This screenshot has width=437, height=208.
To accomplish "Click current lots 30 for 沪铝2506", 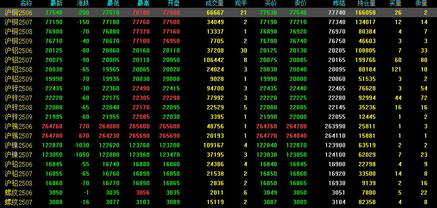I will pos(244,51).
